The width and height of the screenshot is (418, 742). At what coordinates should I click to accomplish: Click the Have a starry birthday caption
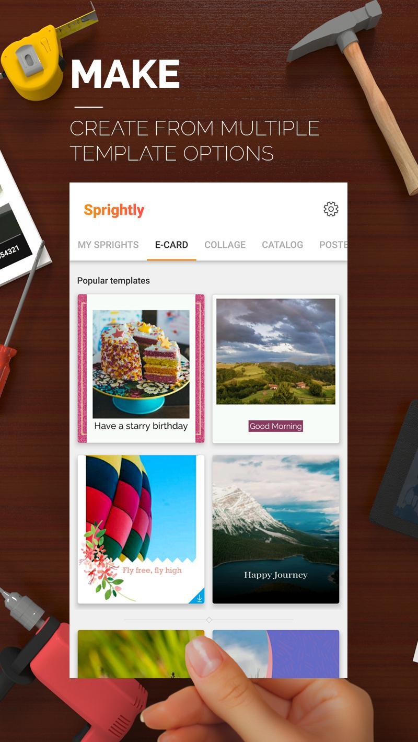(141, 426)
